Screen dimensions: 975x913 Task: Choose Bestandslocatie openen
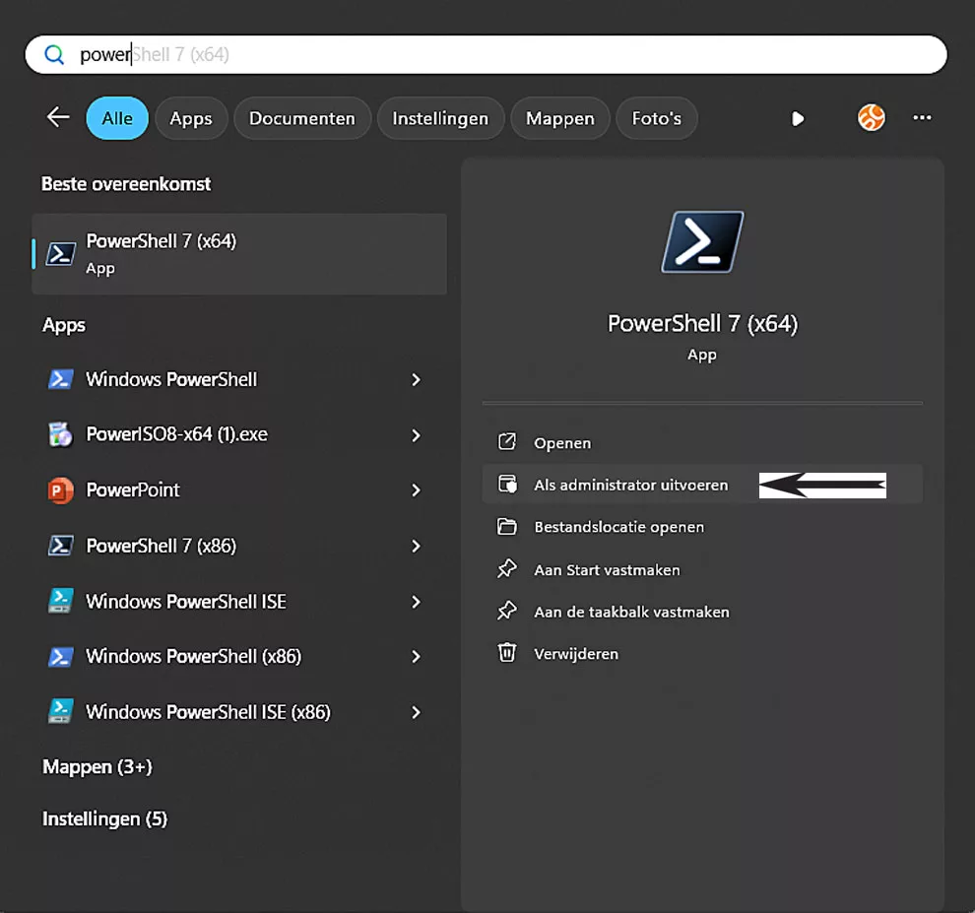click(x=702, y=527)
